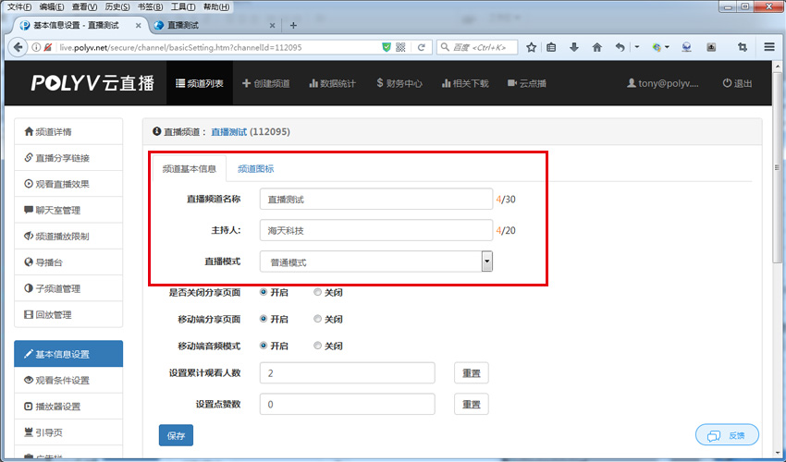Go to browser home page icon
The width and height of the screenshot is (786, 462).
click(596, 46)
